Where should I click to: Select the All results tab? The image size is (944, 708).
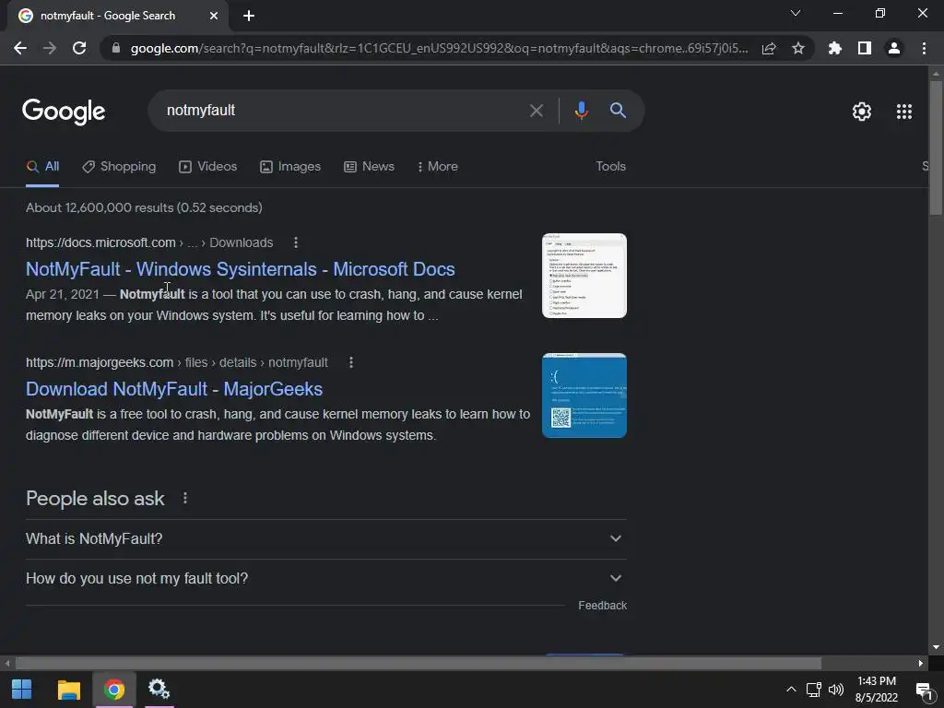coord(42,167)
